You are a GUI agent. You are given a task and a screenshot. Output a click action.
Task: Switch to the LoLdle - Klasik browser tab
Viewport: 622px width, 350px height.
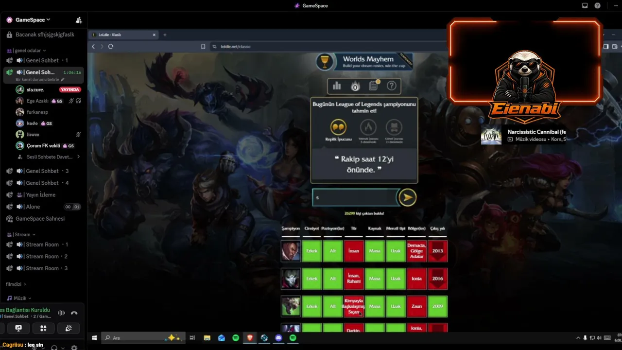point(124,35)
